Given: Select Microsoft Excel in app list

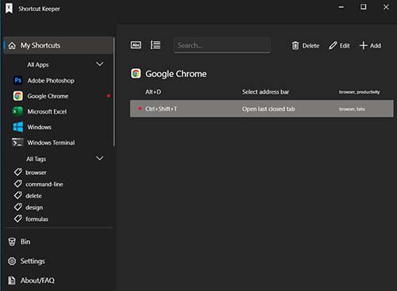Looking at the screenshot, I should click(47, 111).
